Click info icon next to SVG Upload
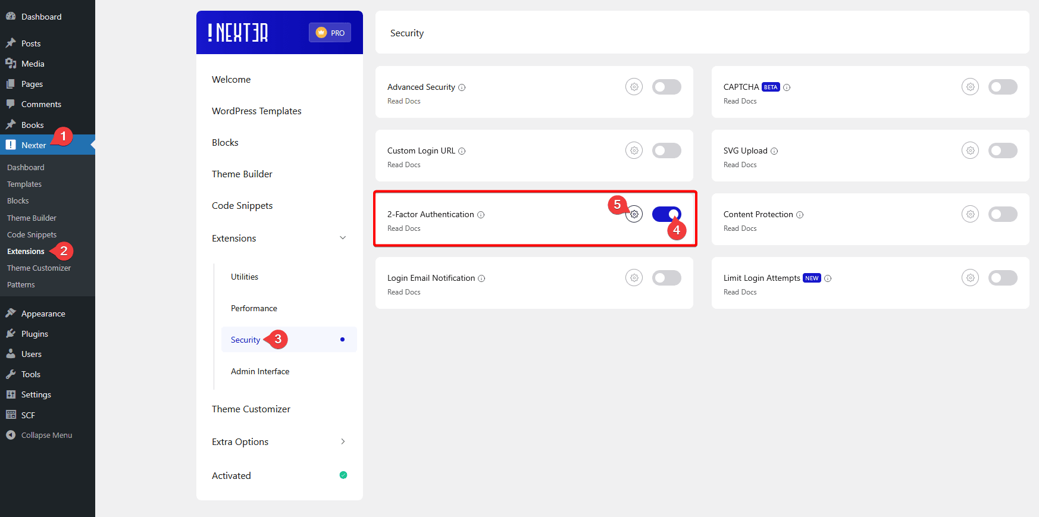Viewport: 1039px width, 517px height. tap(774, 151)
